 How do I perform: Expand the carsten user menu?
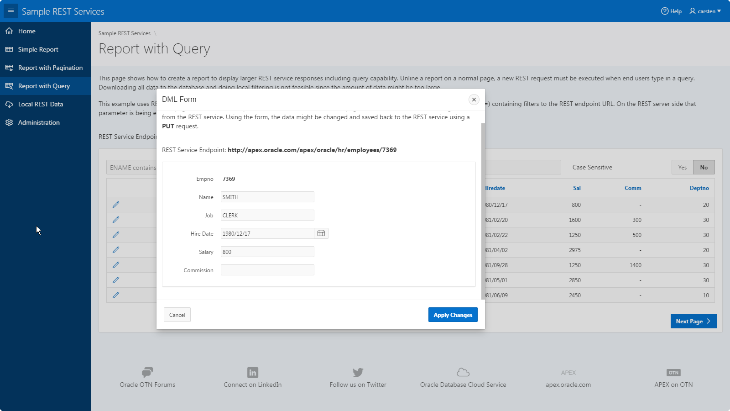705,11
